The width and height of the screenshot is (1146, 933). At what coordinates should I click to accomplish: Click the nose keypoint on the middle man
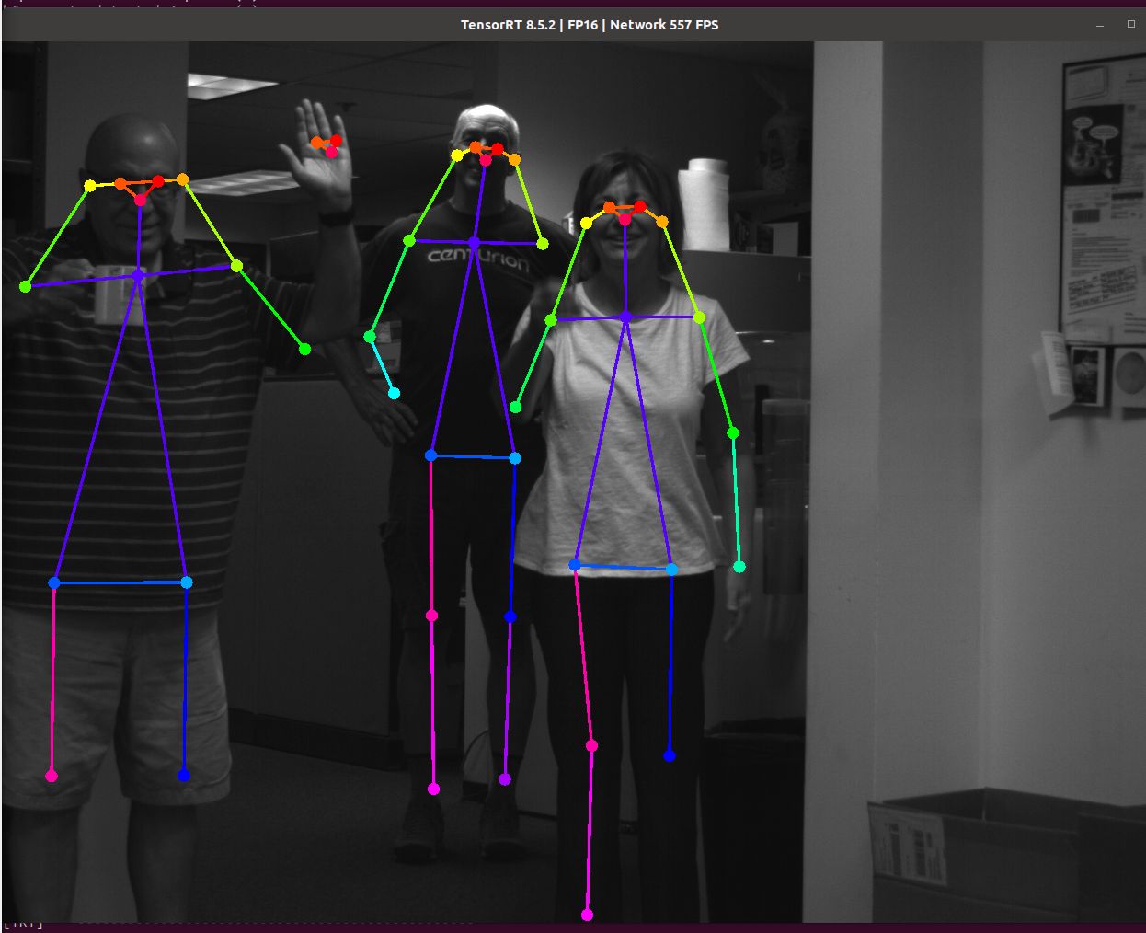486,160
